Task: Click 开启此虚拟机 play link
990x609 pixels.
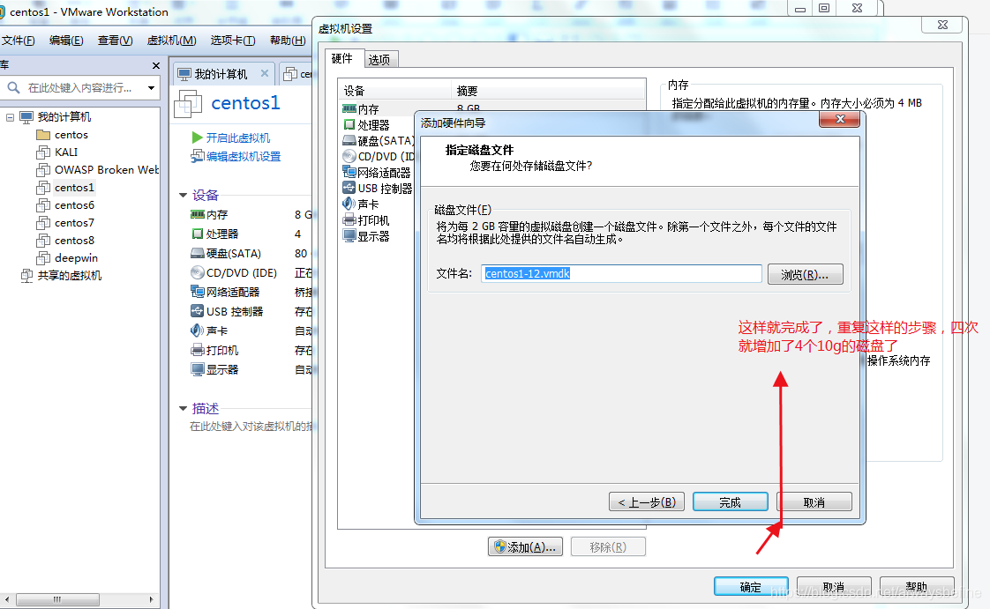Action: point(231,138)
